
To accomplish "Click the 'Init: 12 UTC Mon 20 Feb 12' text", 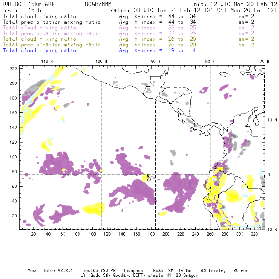I will point(234,4).
